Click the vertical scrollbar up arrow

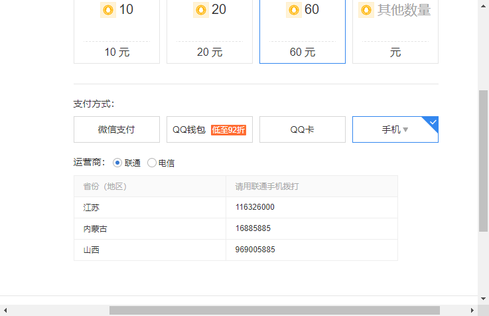point(484,6)
